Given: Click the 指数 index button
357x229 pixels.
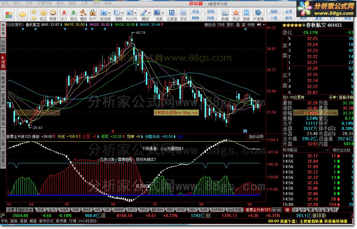Looking at the screenshot, I should (x=274, y=11).
